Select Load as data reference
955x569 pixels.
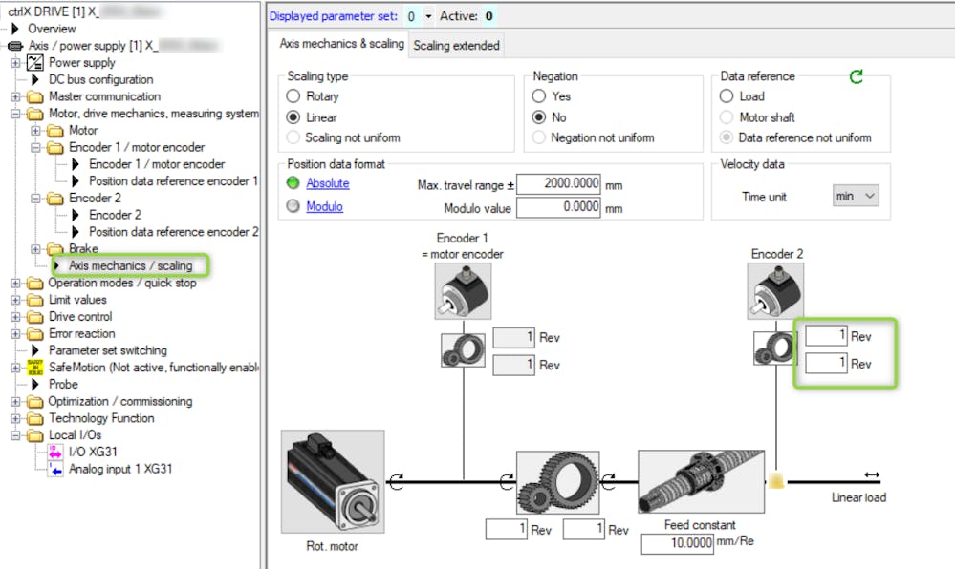tap(727, 96)
